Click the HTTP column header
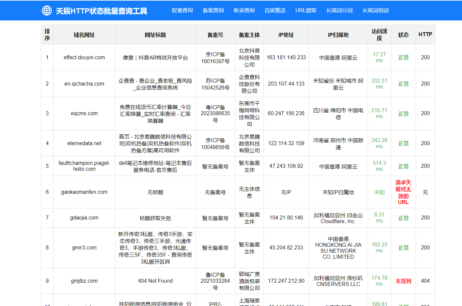Screen dimensions: 462x306 [426, 35]
